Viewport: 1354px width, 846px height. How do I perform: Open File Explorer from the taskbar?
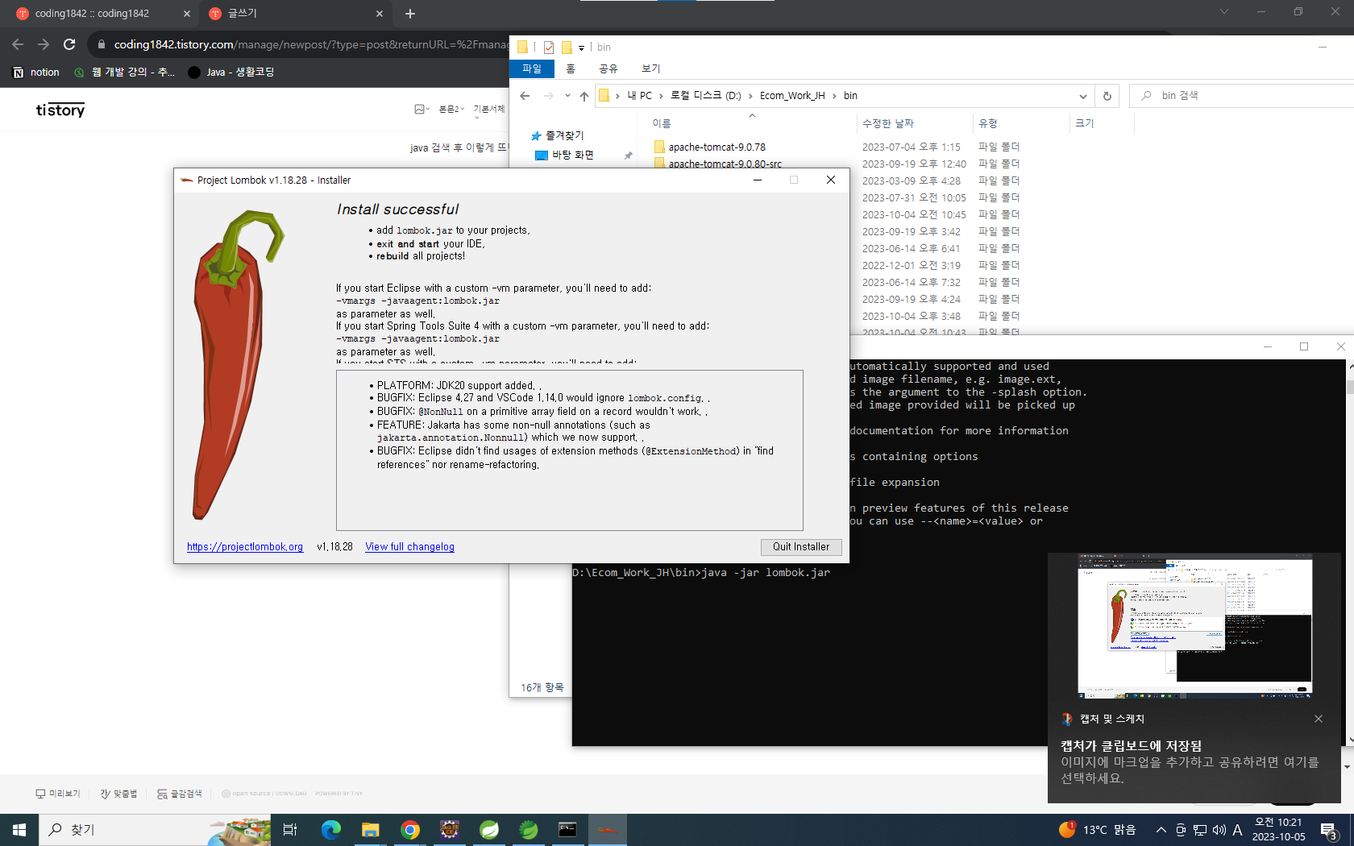click(x=370, y=830)
